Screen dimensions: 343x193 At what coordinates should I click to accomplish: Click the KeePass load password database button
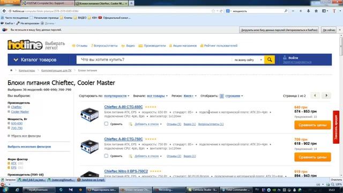pyautogui.click(x=279, y=30)
